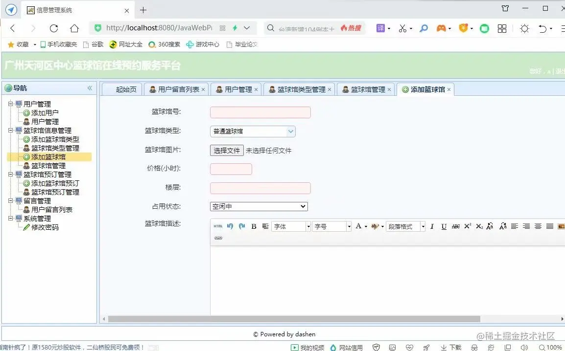Image resolution: width=565 pixels, height=351 pixels.
Task: Toggle subscript formatting
Action: click(x=479, y=226)
